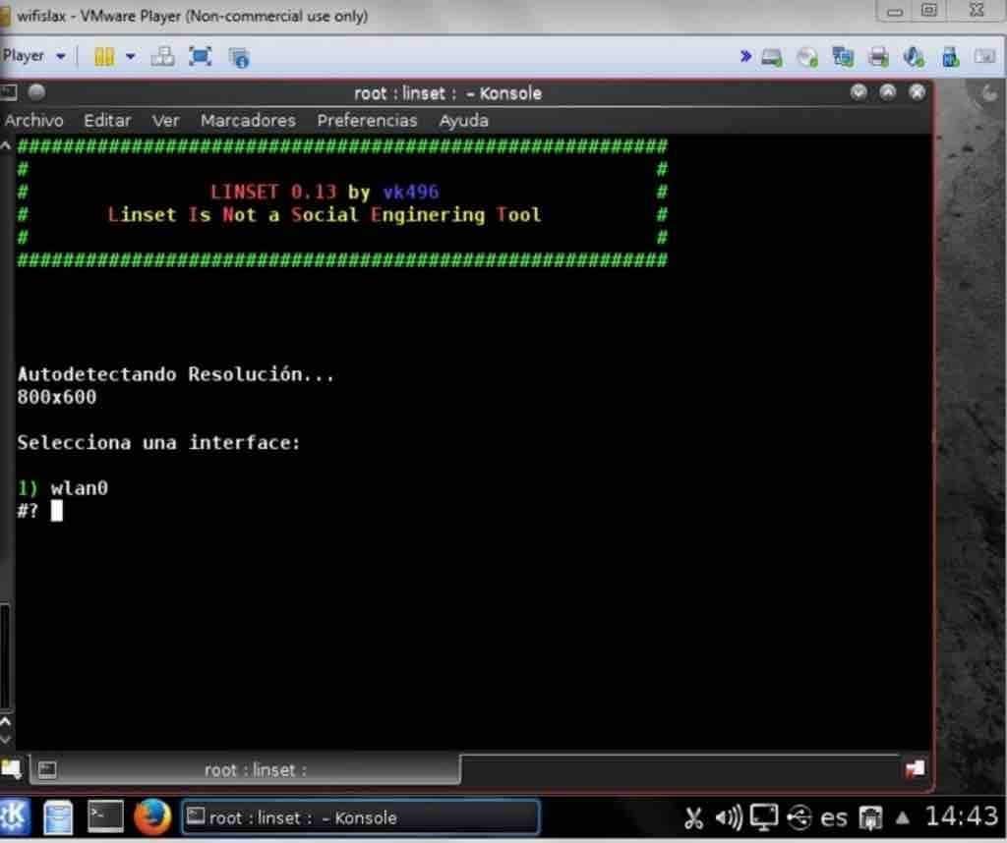The image size is (1007, 843).
Task: Select the 'root : linset' Konsole tab
Action: [x=254, y=770]
